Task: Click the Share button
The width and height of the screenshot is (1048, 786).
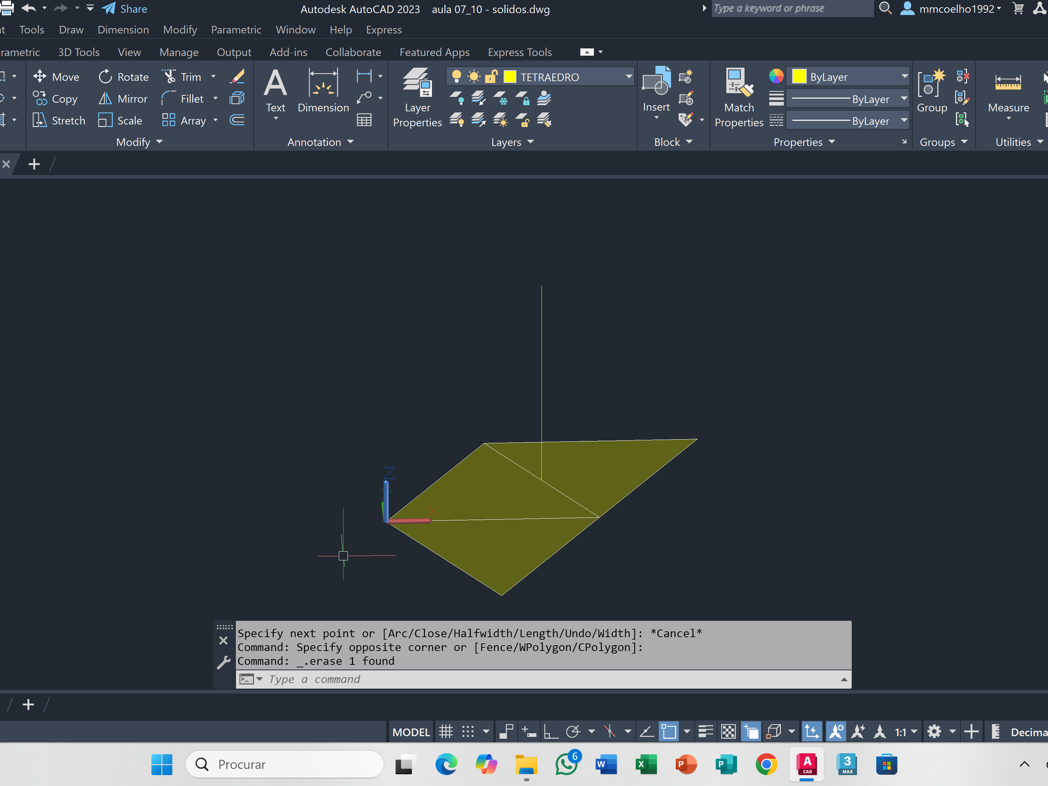Action: tap(124, 8)
